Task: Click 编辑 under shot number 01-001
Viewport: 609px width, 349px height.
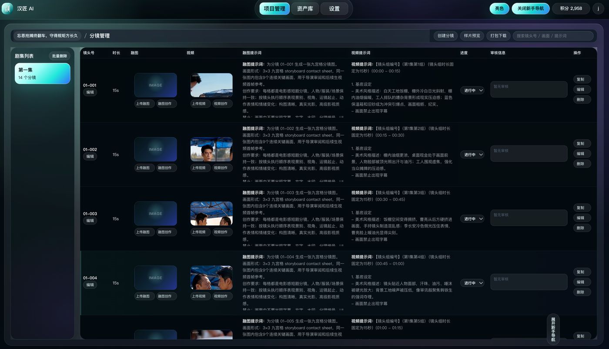Action: (90, 92)
